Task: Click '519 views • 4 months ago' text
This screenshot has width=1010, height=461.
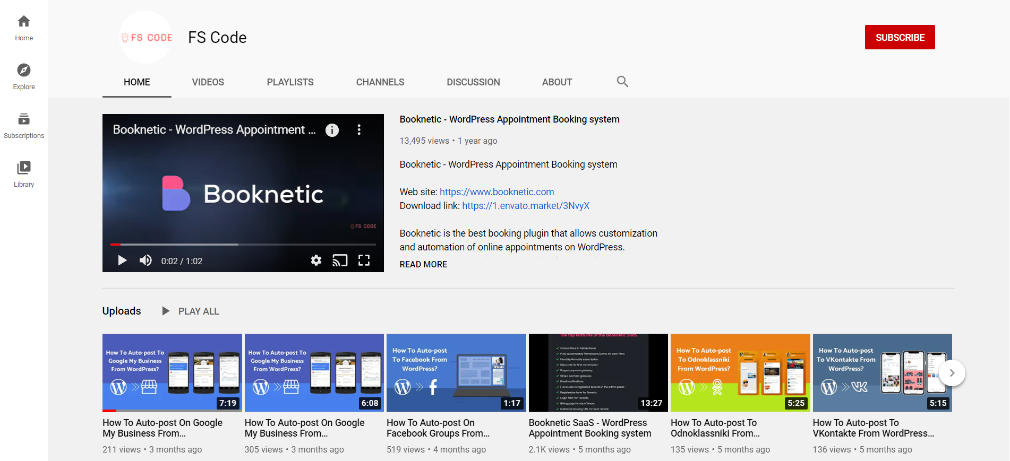Action: [x=436, y=449]
